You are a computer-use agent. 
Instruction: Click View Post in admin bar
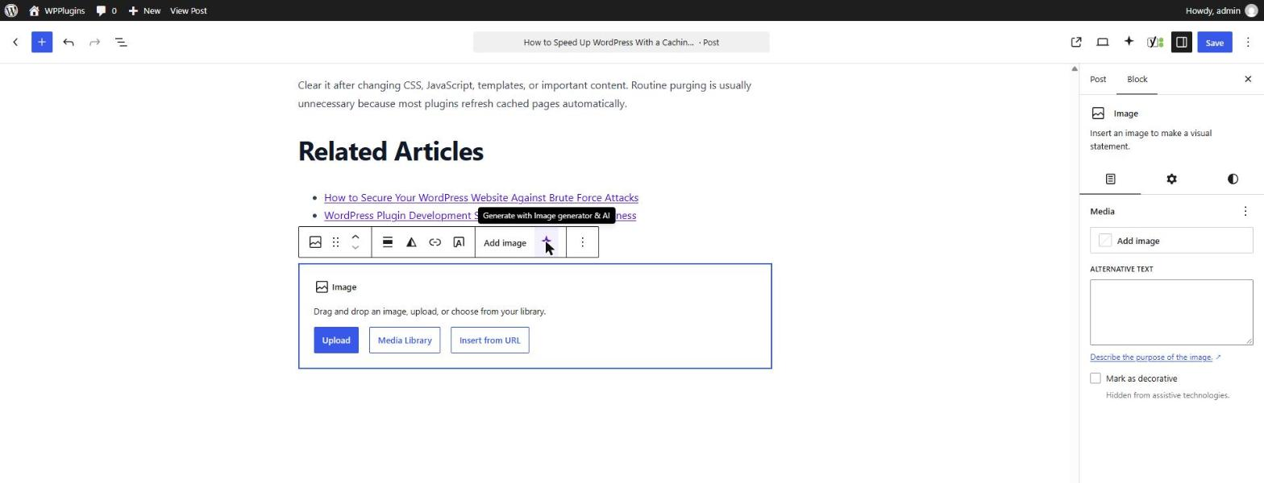tap(189, 10)
